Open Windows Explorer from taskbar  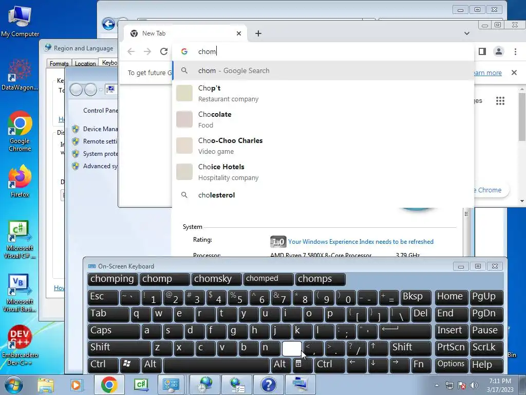point(46,385)
